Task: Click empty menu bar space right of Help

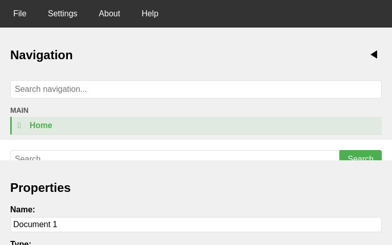Action: click(276, 14)
